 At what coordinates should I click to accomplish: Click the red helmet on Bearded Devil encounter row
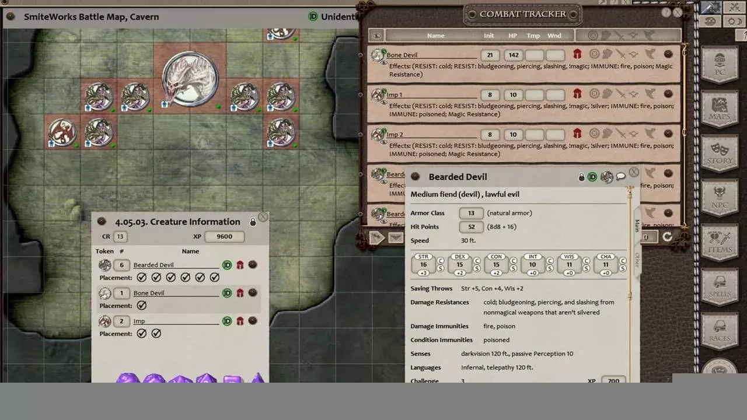(x=240, y=265)
